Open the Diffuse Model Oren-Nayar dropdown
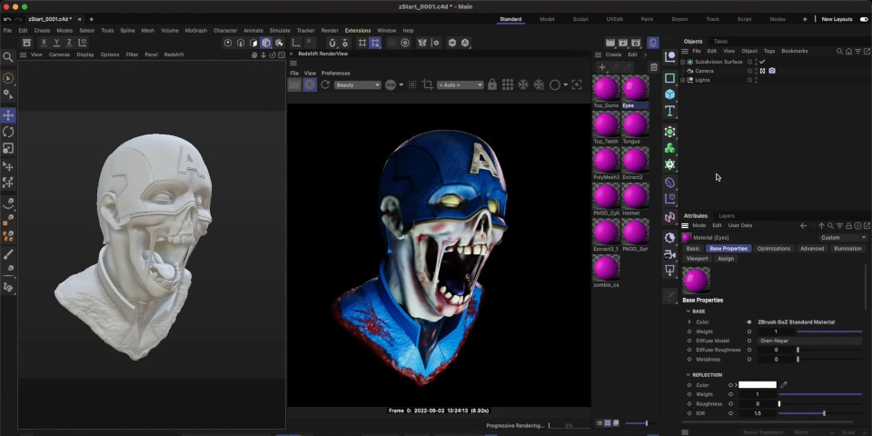The image size is (872, 436). click(809, 341)
